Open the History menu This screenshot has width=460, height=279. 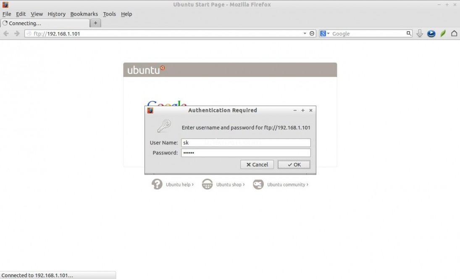point(57,14)
